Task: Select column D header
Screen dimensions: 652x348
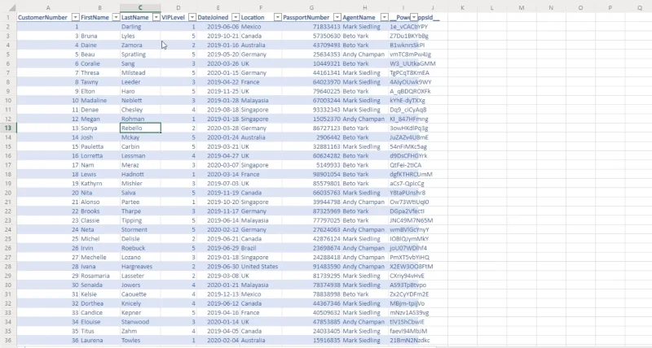Action: tap(178, 8)
